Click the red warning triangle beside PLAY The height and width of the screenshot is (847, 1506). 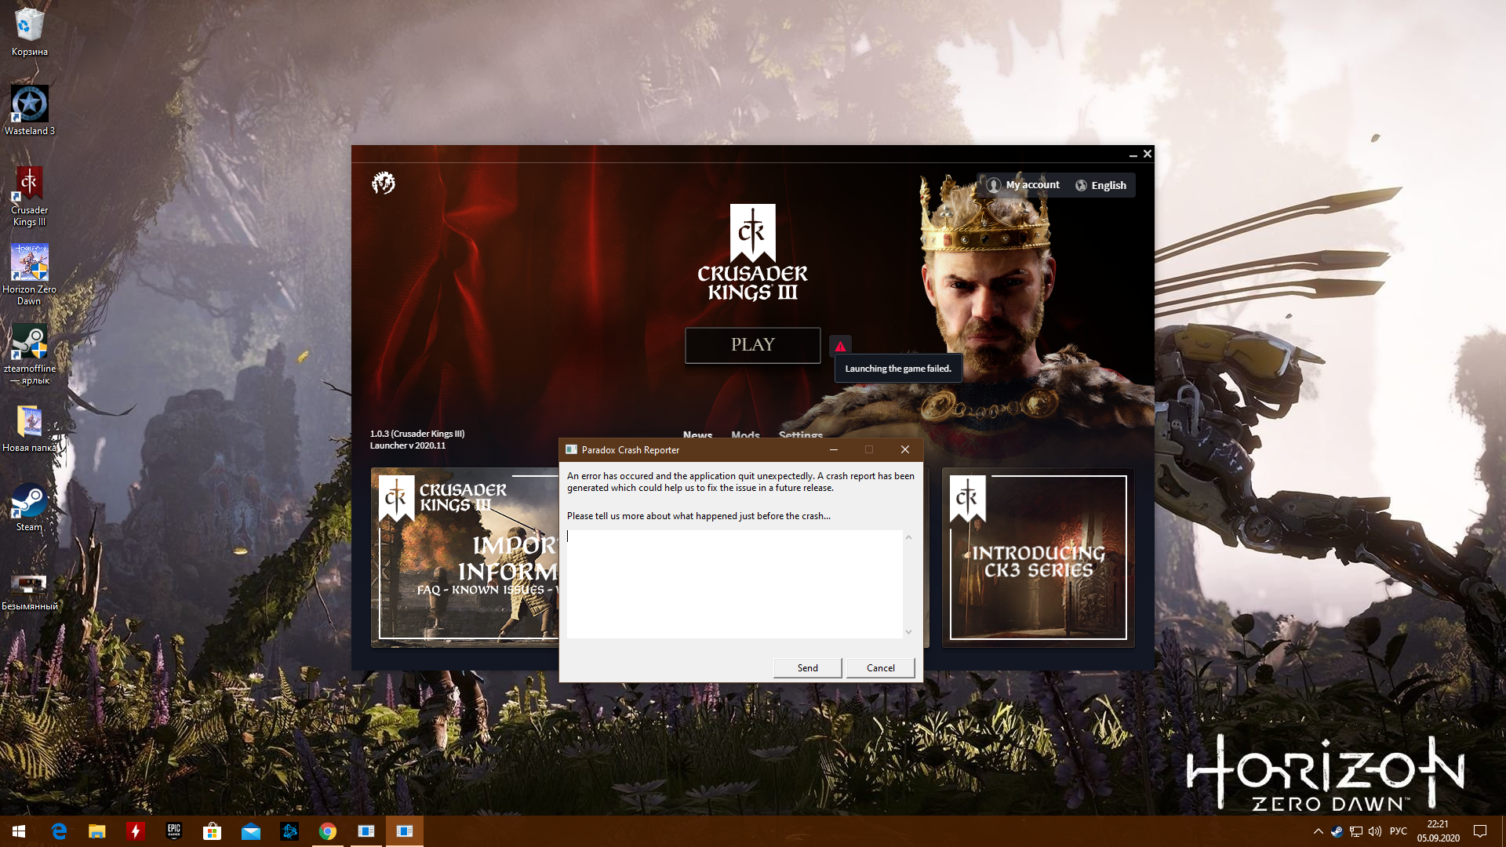(840, 346)
